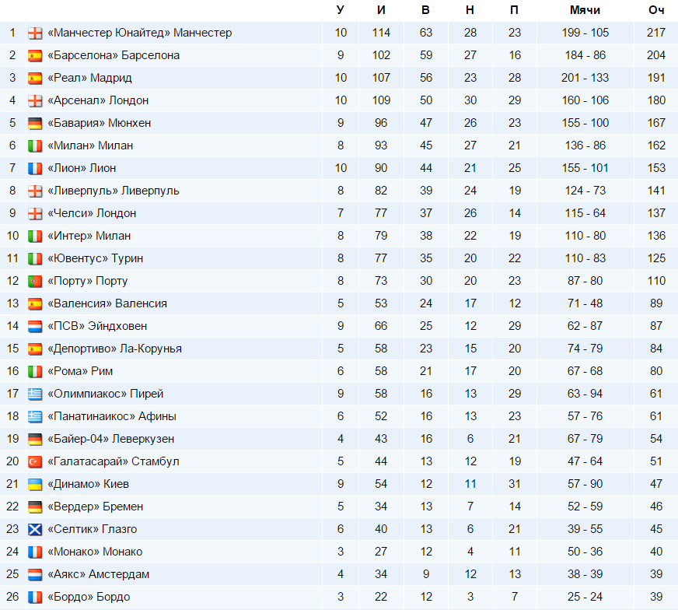Click the Scotland flag next to Селтик
The height and width of the screenshot is (610, 678).
35,530
